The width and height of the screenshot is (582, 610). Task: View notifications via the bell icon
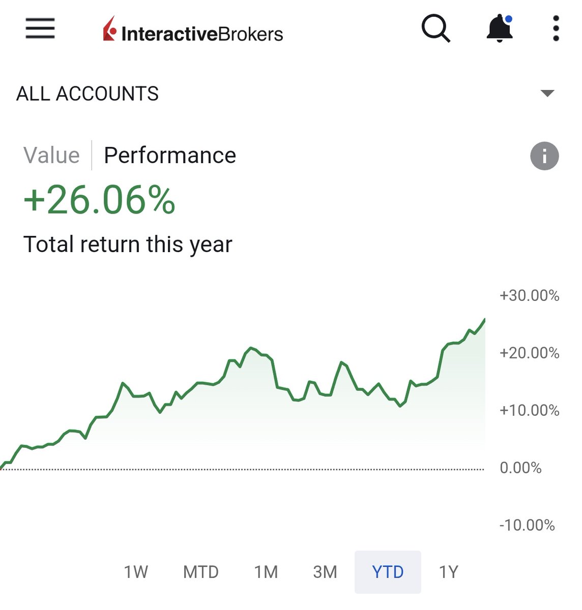499,28
